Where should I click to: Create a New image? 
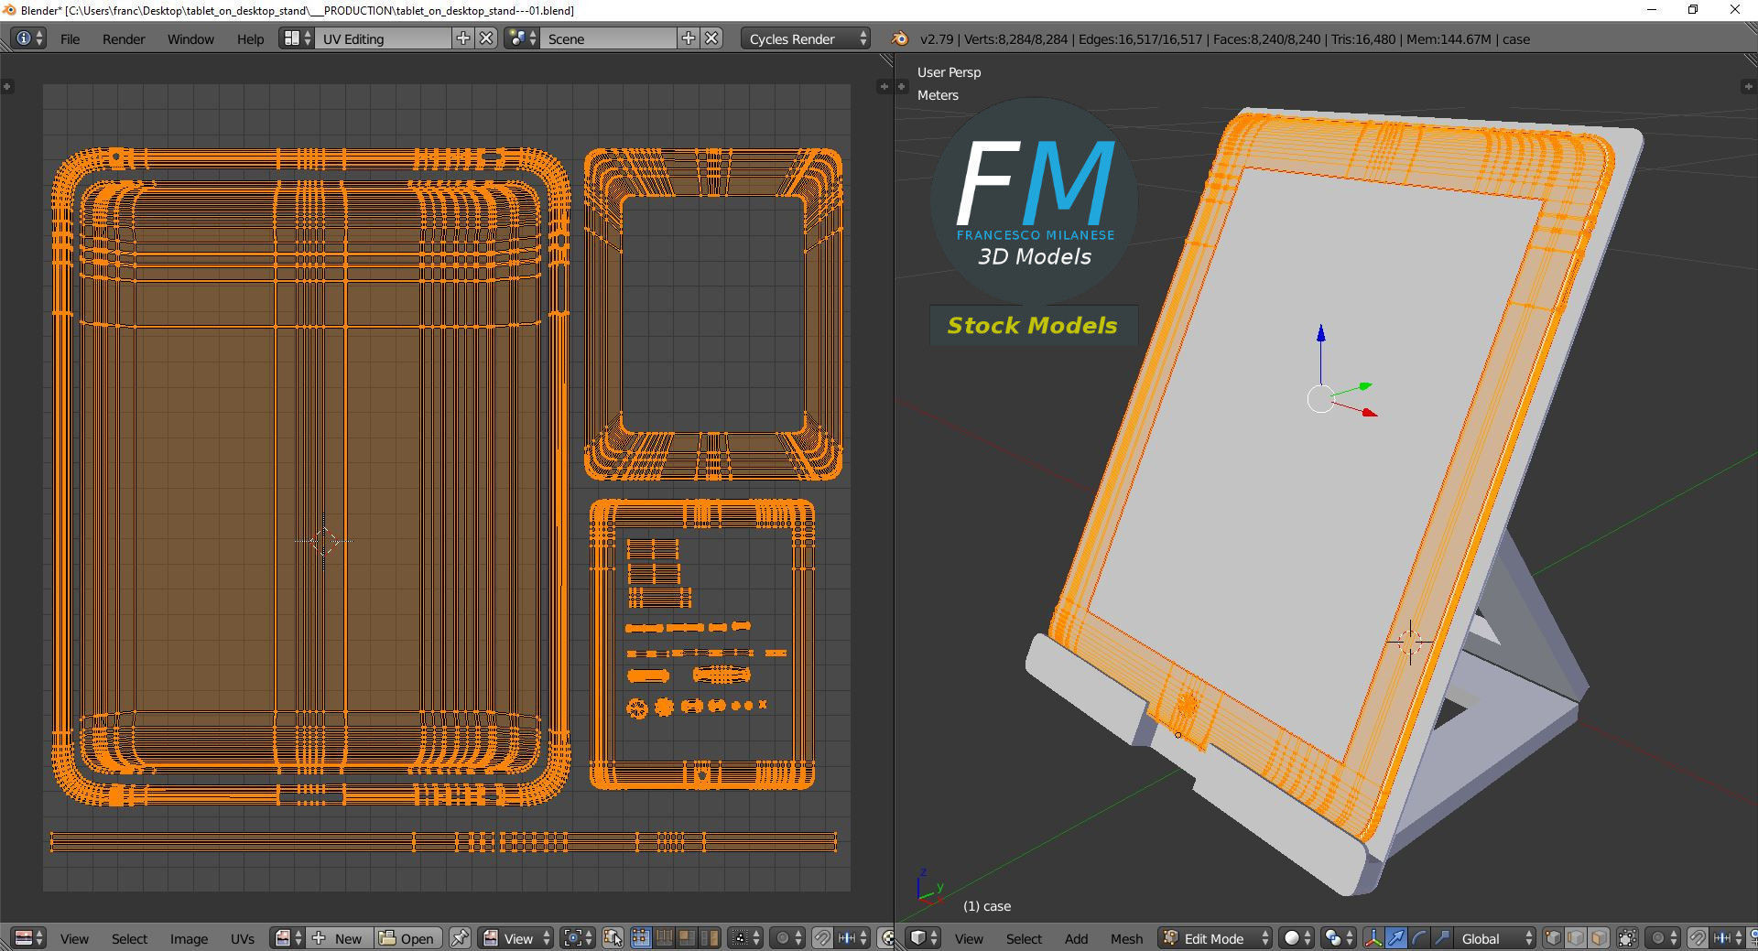(340, 938)
